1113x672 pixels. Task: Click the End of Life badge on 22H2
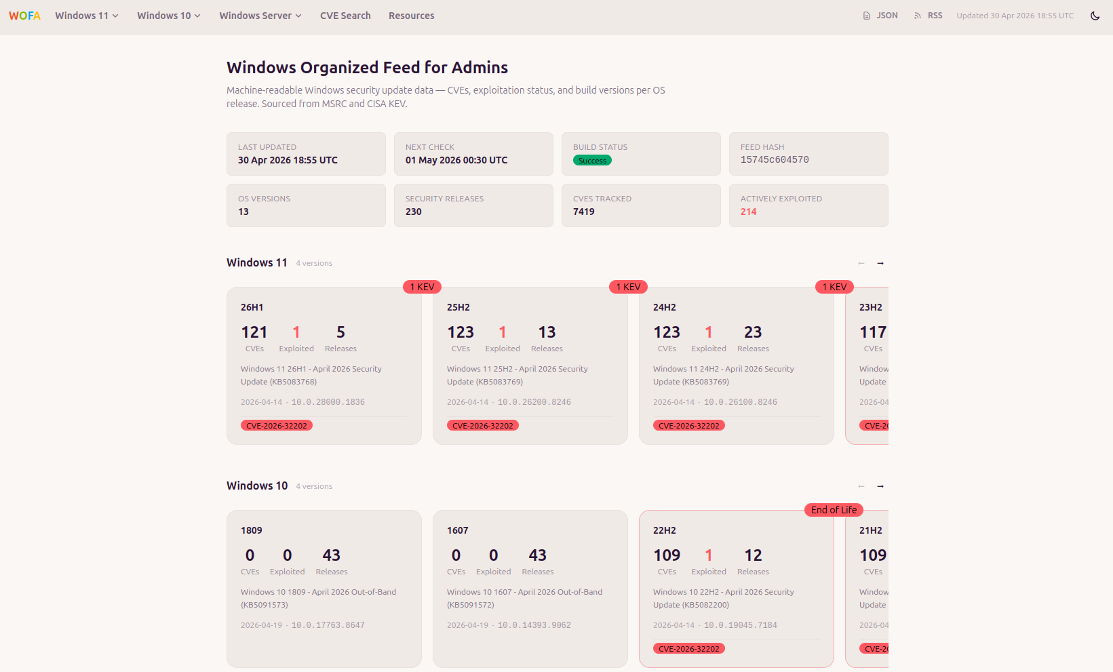click(834, 510)
